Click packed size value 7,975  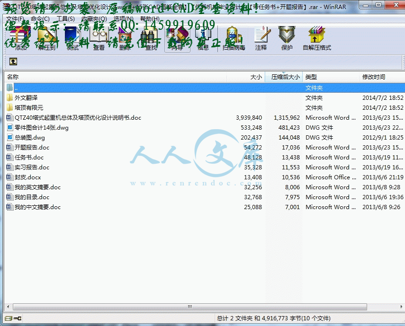click(x=292, y=197)
